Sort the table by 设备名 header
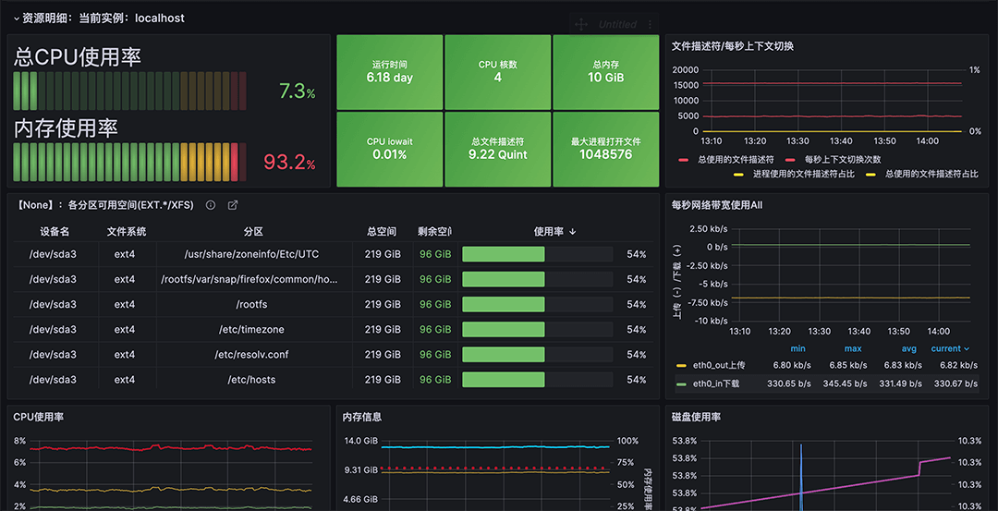 tap(54, 232)
